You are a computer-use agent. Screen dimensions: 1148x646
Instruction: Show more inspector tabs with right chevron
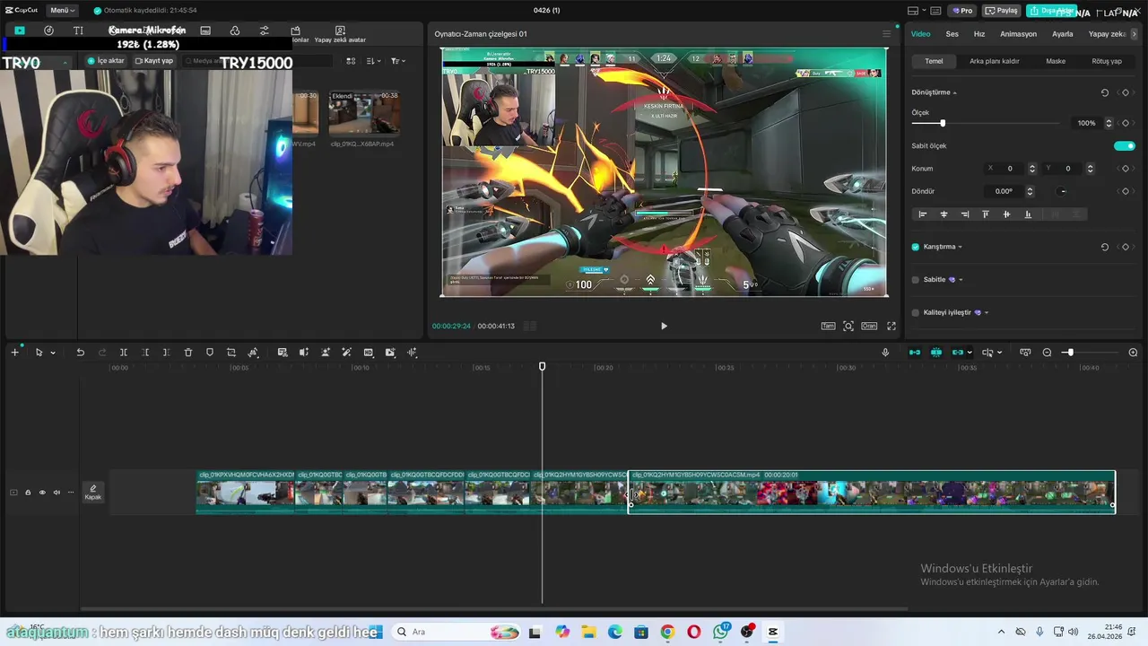pyautogui.click(x=1135, y=34)
